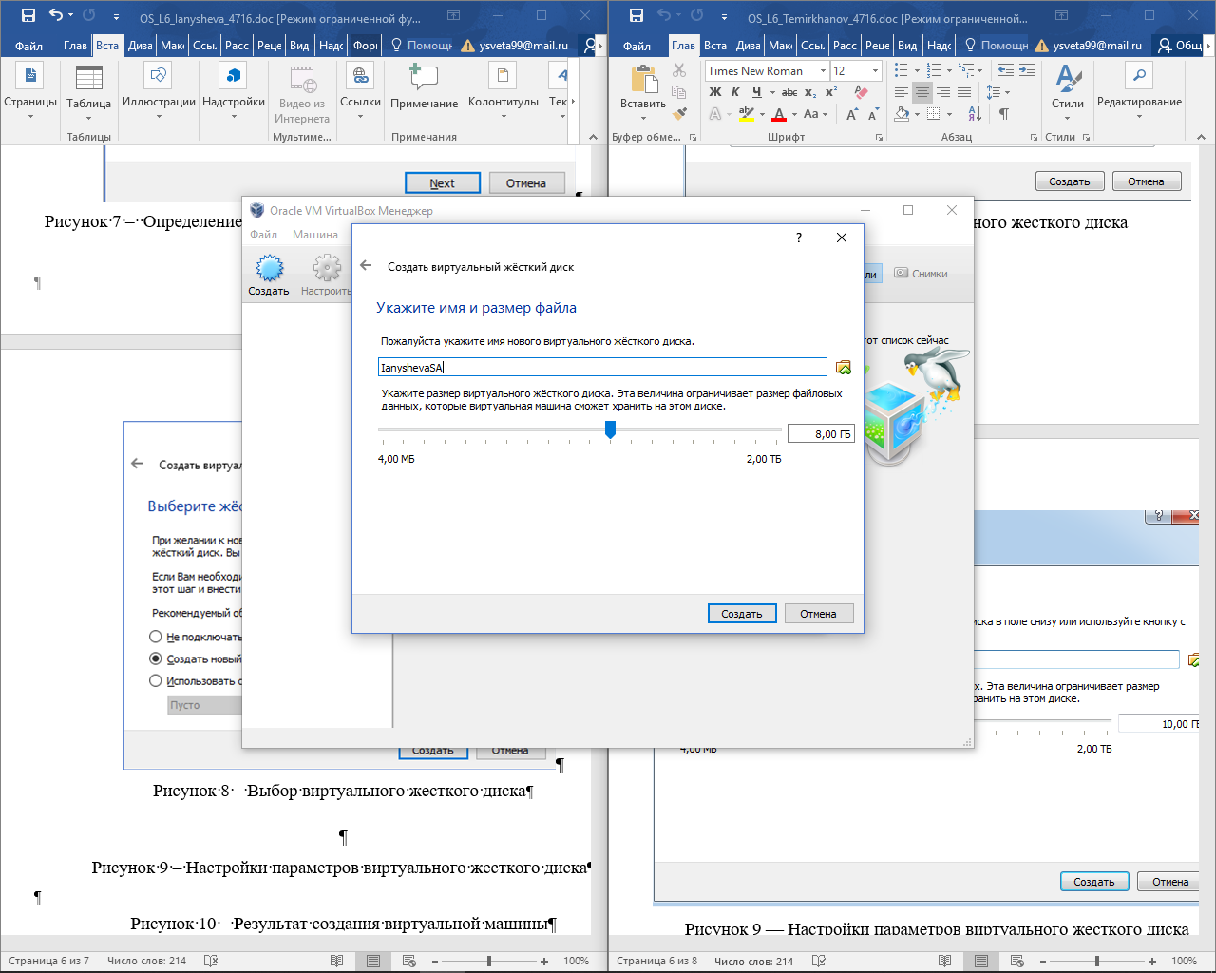Click the folder browse icon beside the disk name

(x=843, y=368)
